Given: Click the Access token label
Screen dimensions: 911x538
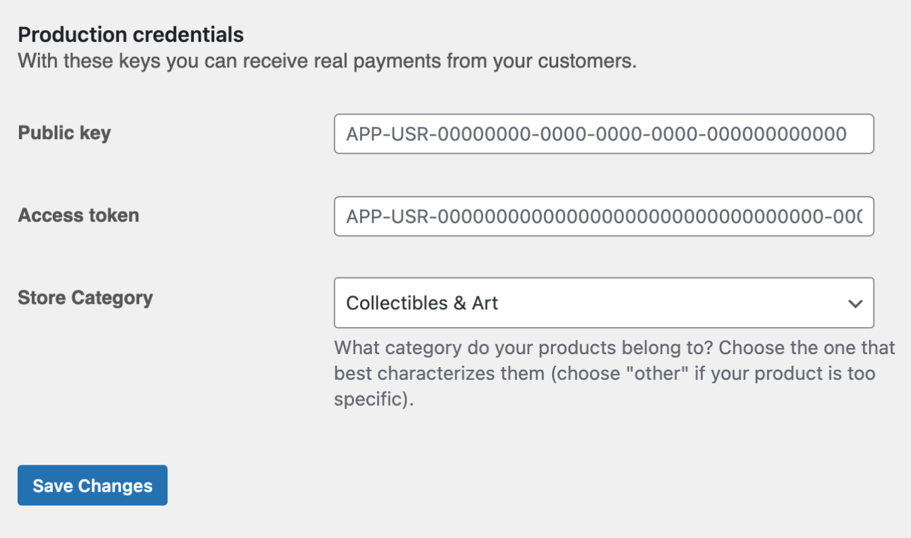Looking at the screenshot, I should (78, 215).
